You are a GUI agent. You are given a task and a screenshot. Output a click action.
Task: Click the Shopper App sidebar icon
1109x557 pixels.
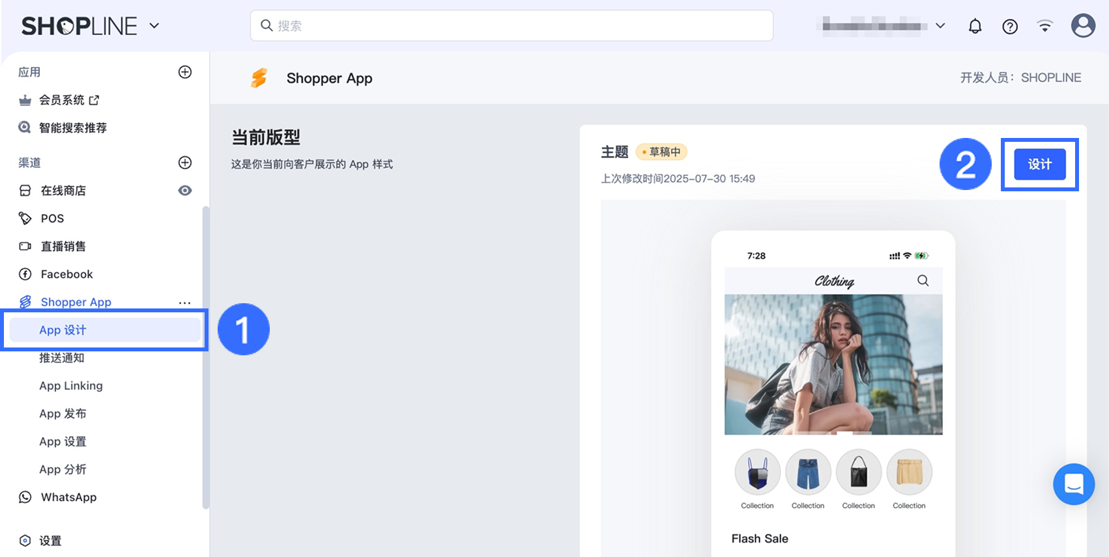(x=25, y=302)
